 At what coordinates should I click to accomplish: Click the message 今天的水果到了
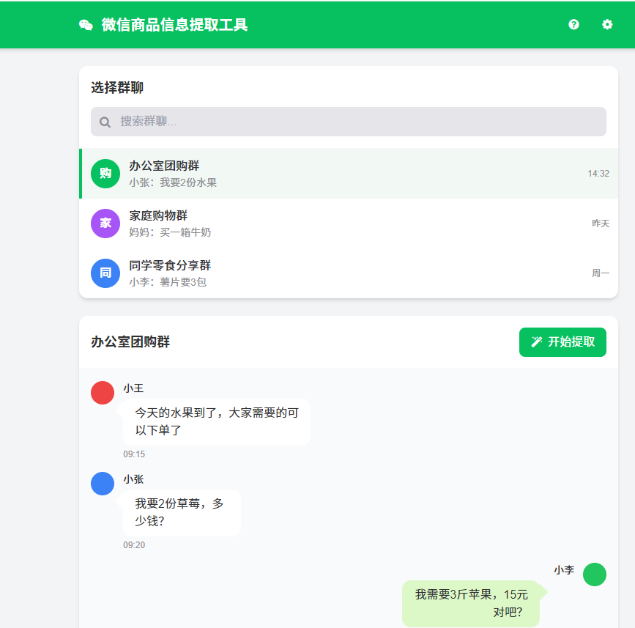[x=217, y=422]
